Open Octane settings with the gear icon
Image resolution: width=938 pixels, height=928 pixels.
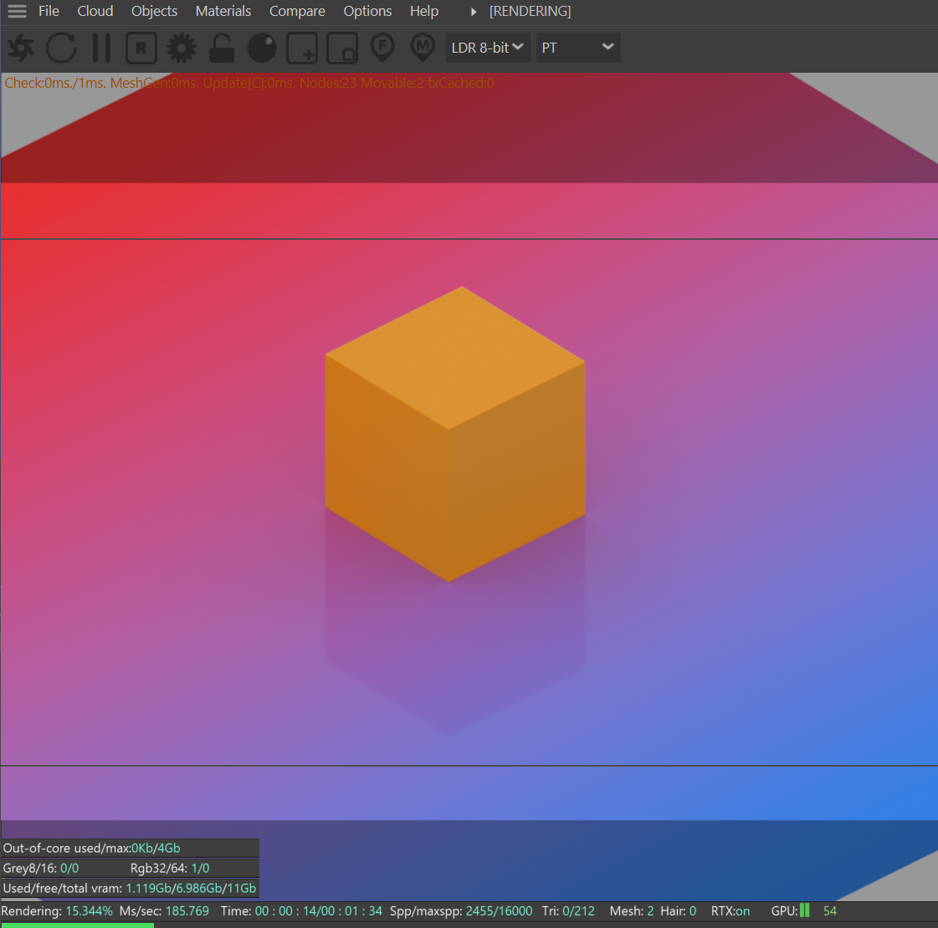[x=181, y=48]
